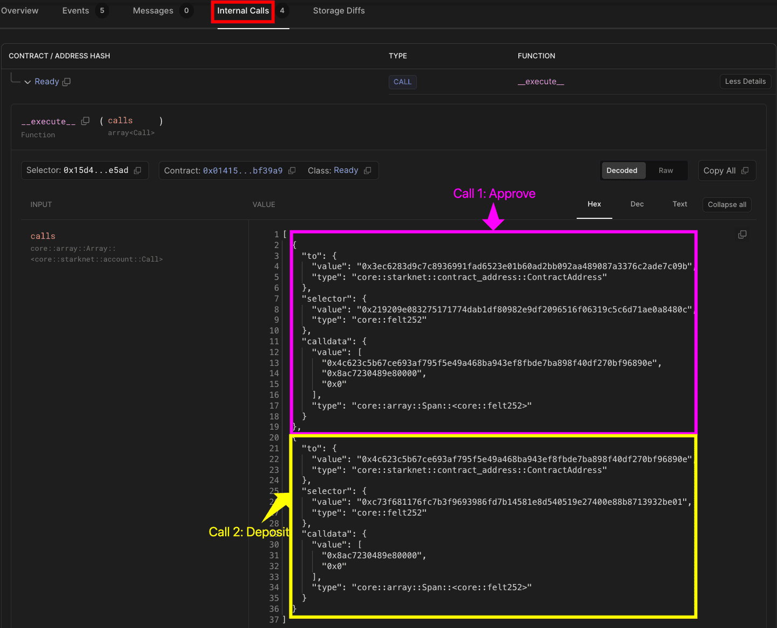777x628 pixels.
Task: Copy the selector 0x15d4...e5ad icon
Action: pyautogui.click(x=138, y=170)
